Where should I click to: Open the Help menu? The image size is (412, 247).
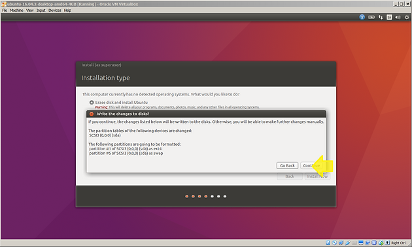(67, 10)
